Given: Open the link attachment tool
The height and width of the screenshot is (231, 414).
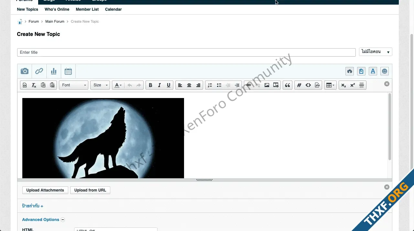Looking at the screenshot, I should 39,71.
